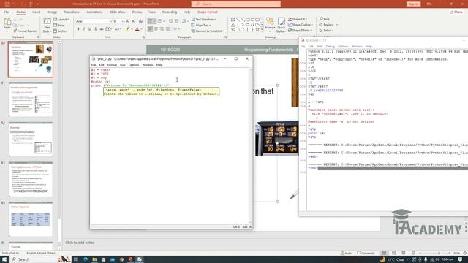Select slide 41 thumbnail
468x263 pixels.
point(31,99)
